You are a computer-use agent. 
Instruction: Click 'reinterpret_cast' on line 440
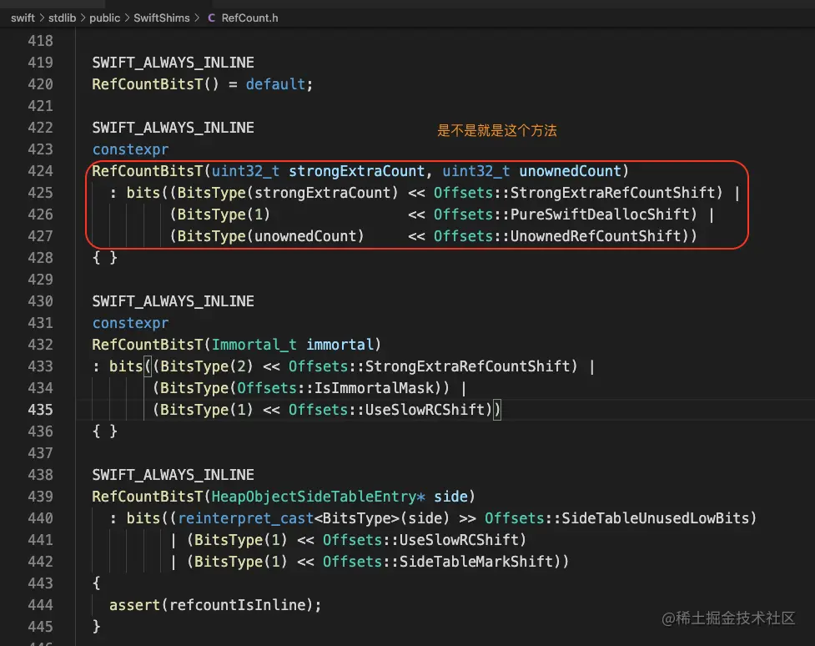pos(245,518)
